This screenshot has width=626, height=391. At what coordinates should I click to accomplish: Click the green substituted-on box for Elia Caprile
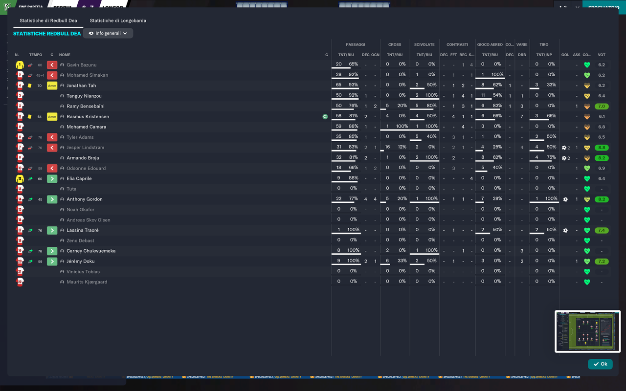pyautogui.click(x=52, y=179)
